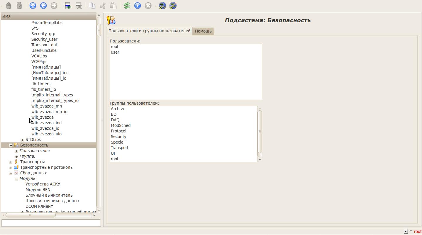This screenshot has height=235, width=422.
Task: Click the add item toolbar icon
Action: click(x=68, y=6)
